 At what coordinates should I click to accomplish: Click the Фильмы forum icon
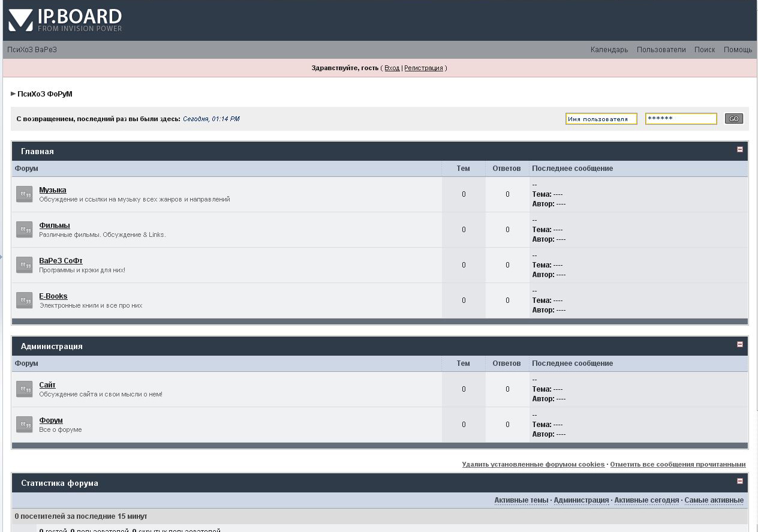pyautogui.click(x=24, y=229)
